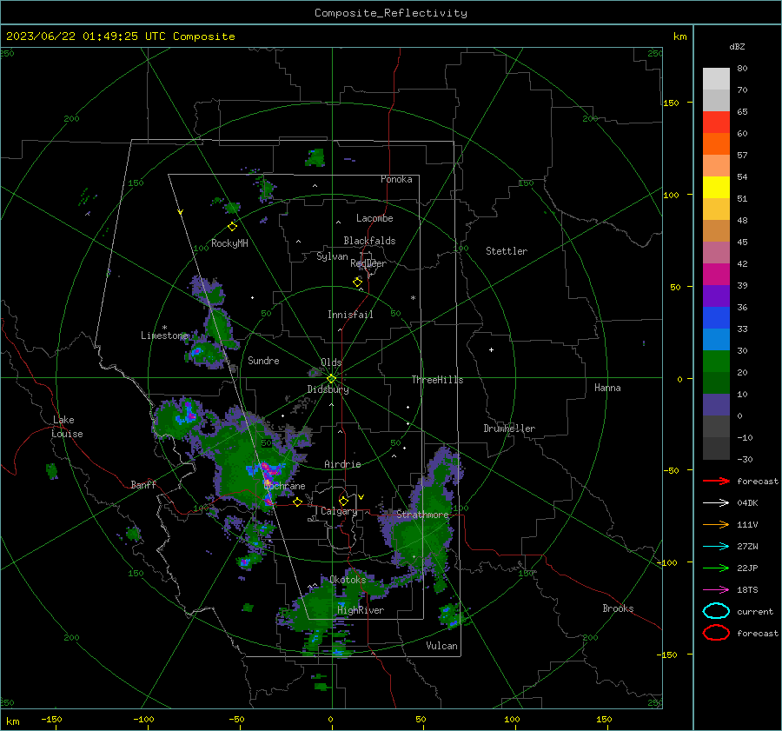Click the red swatch between 65 and 60 dBZ
The width and height of the screenshot is (782, 731).
click(716, 123)
